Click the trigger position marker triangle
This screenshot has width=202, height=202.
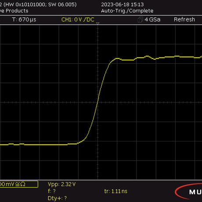[x=97, y=23]
